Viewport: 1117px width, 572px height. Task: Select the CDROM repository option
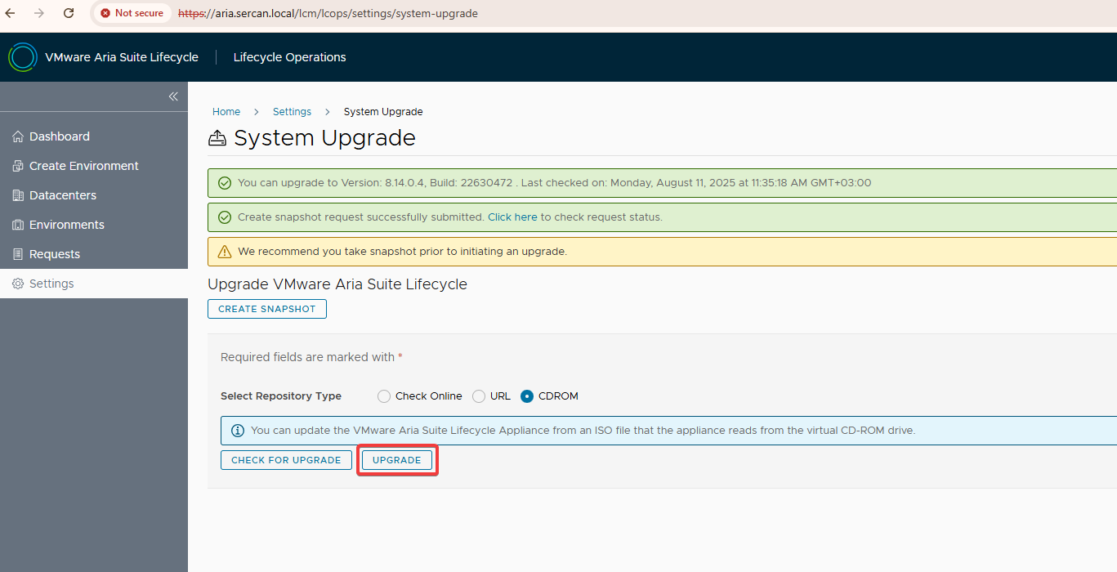coord(527,396)
